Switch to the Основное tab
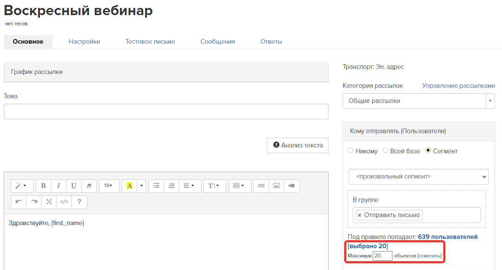Screen dimensions: 502x270 coord(28,42)
